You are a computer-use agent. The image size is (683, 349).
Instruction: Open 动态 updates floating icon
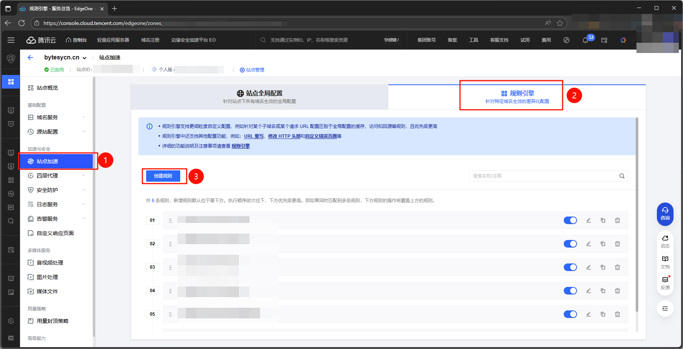click(x=665, y=241)
